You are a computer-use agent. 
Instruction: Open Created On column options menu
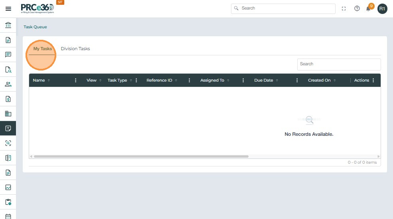(350, 80)
